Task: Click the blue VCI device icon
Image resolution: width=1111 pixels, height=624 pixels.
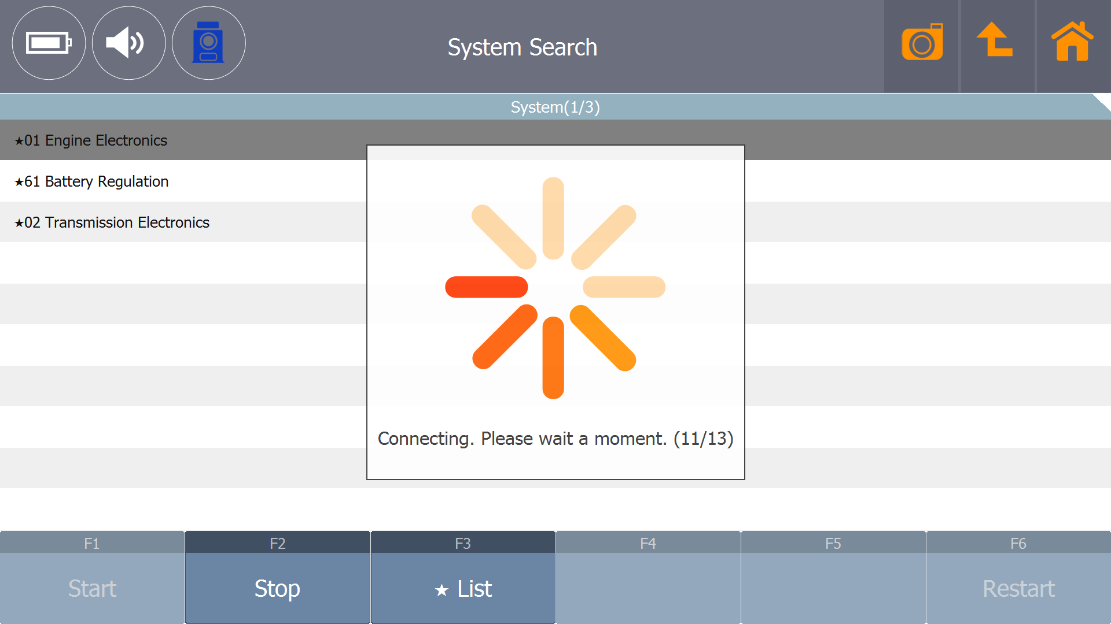Action: [x=208, y=43]
